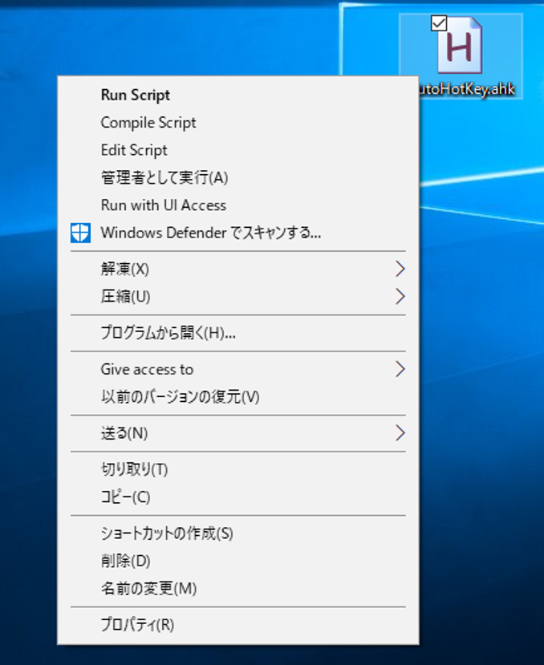
Task: Select the AutoHotKey.ahk desktop file icon
Action: coord(460,45)
